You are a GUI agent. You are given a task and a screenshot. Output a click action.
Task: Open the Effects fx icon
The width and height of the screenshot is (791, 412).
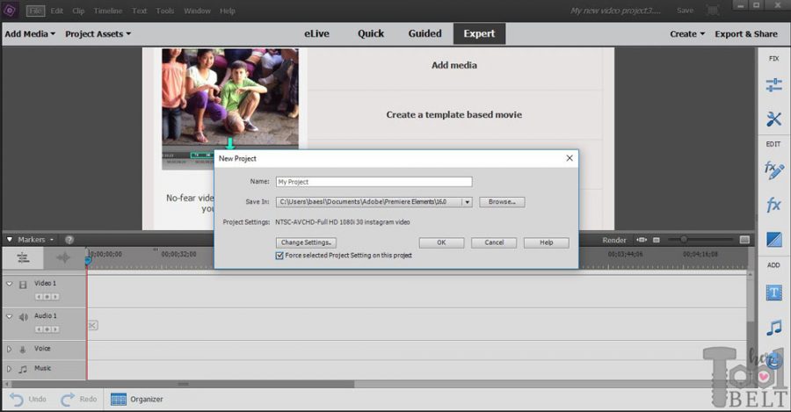(773, 205)
